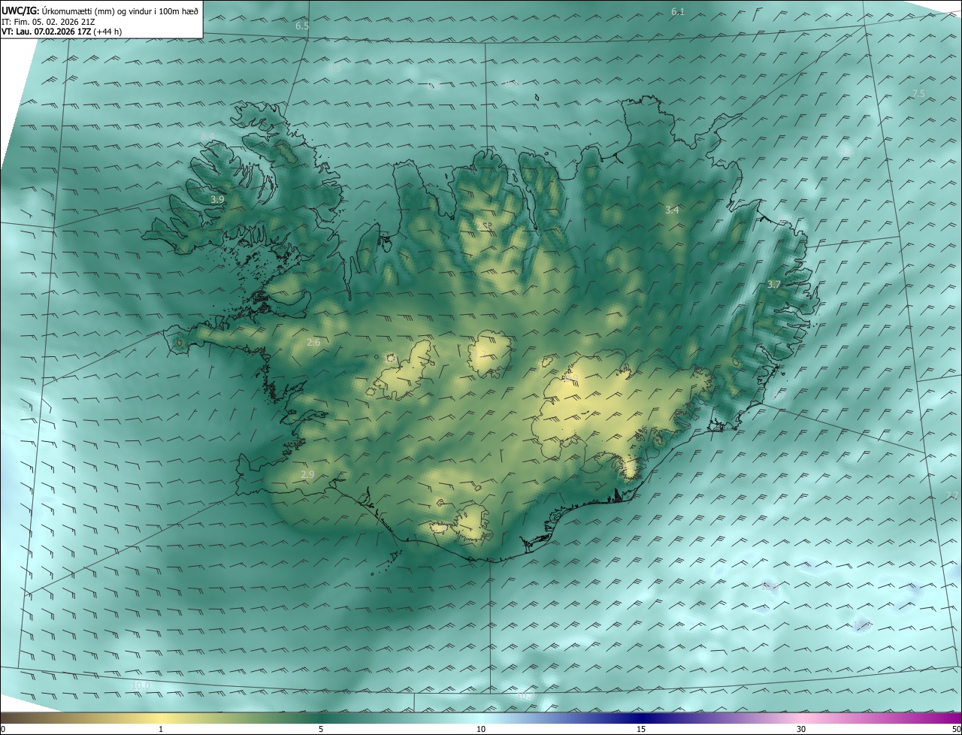Click the valid time line 'VT: Lau. 07.02.2026 17Z (+44 h)'
Viewport: 962px width, 735px height.
coord(62,32)
